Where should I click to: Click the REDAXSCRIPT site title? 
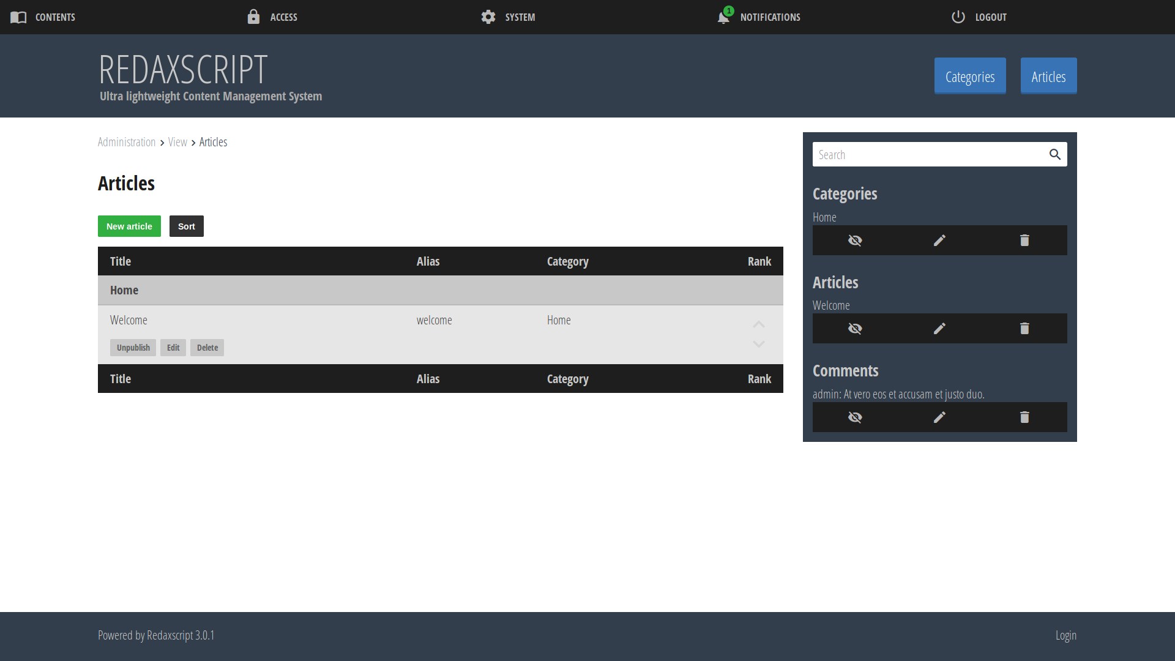tap(183, 69)
